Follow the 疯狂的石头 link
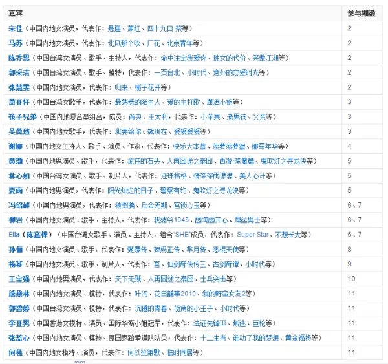Image resolution: width=388 pixels, height=364 pixels. coord(144,161)
